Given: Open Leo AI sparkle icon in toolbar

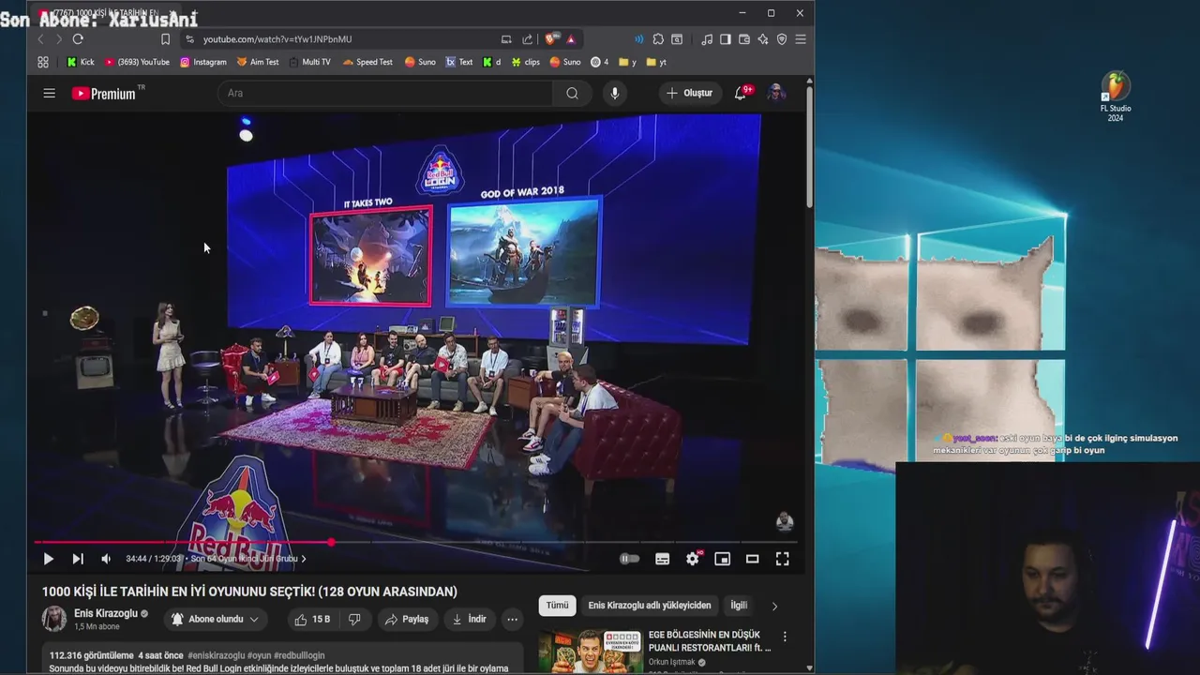Looking at the screenshot, I should click(x=763, y=39).
